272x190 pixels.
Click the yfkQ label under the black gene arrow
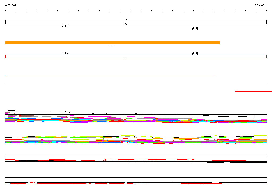point(194,28)
